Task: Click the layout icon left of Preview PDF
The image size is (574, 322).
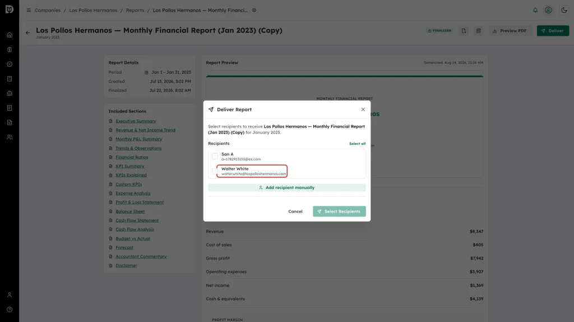Action: coord(479,31)
